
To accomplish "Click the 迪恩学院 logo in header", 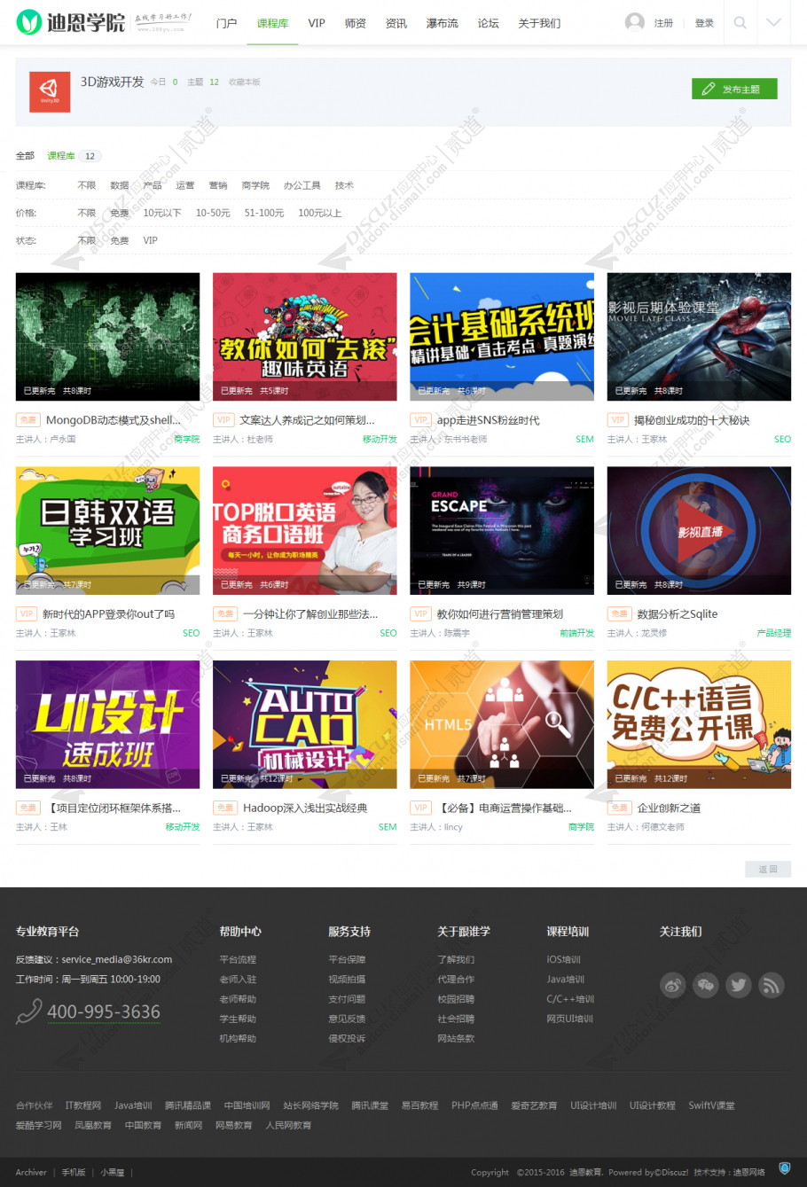I will click(x=71, y=22).
